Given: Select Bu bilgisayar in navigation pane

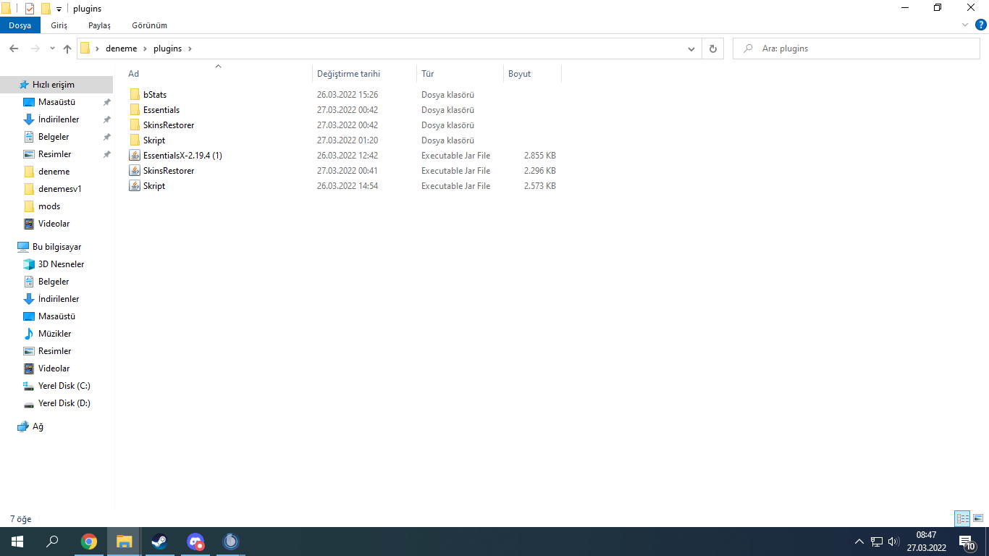Looking at the screenshot, I should (56, 247).
